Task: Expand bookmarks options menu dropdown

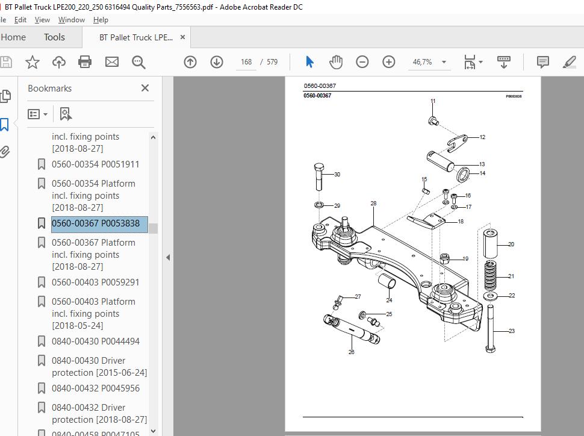Action: (x=37, y=114)
